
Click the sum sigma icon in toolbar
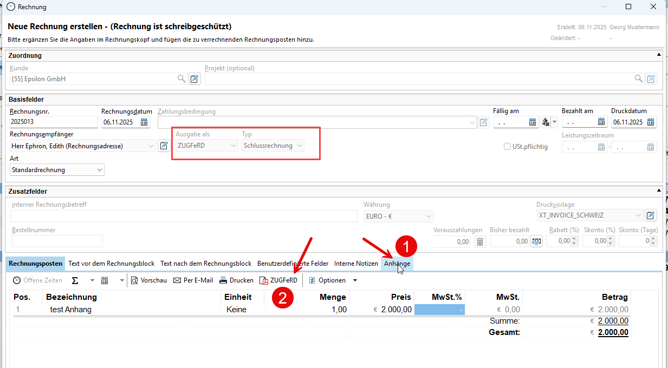point(75,280)
